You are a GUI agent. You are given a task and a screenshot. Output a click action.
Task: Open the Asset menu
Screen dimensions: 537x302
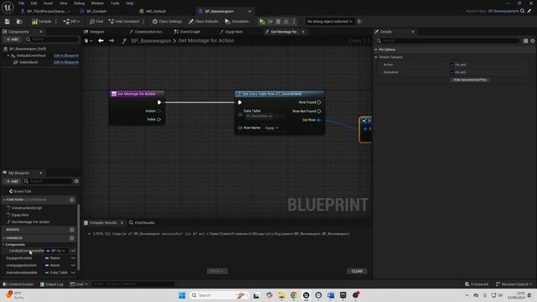(48, 3)
